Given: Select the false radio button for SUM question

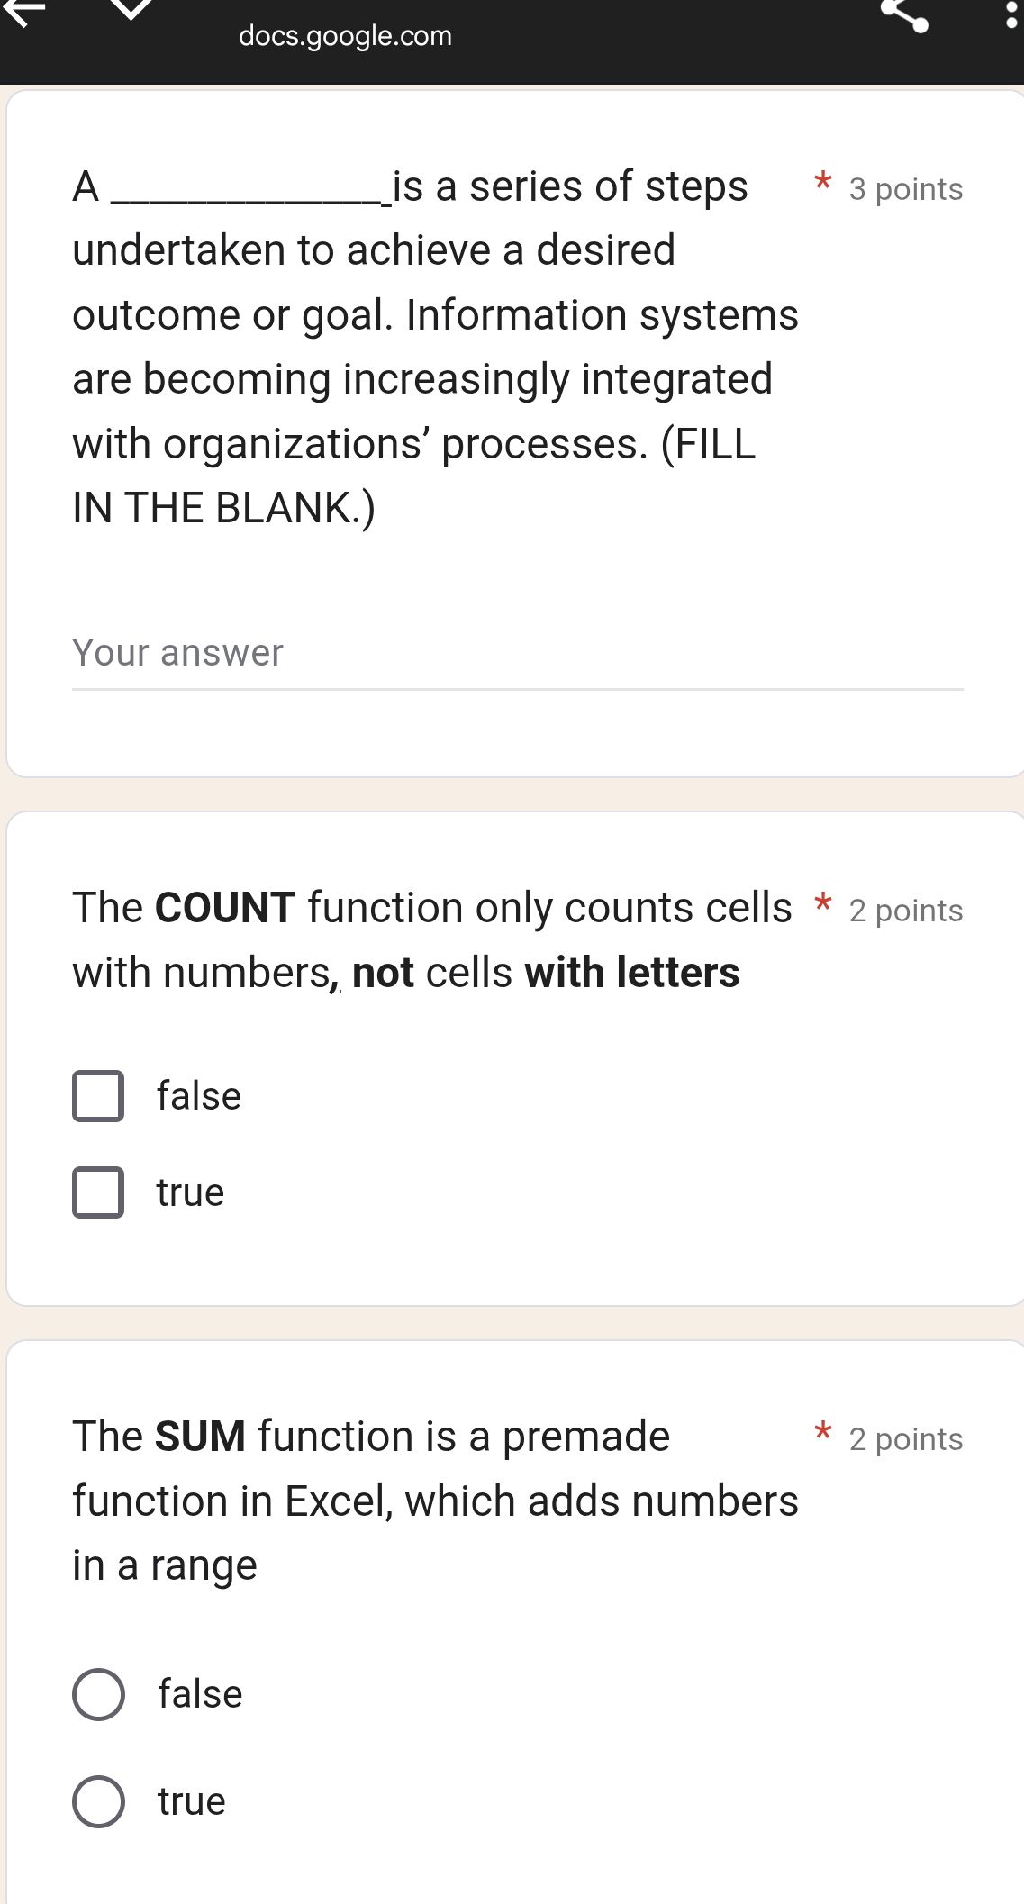Looking at the screenshot, I should pyautogui.click(x=98, y=1694).
